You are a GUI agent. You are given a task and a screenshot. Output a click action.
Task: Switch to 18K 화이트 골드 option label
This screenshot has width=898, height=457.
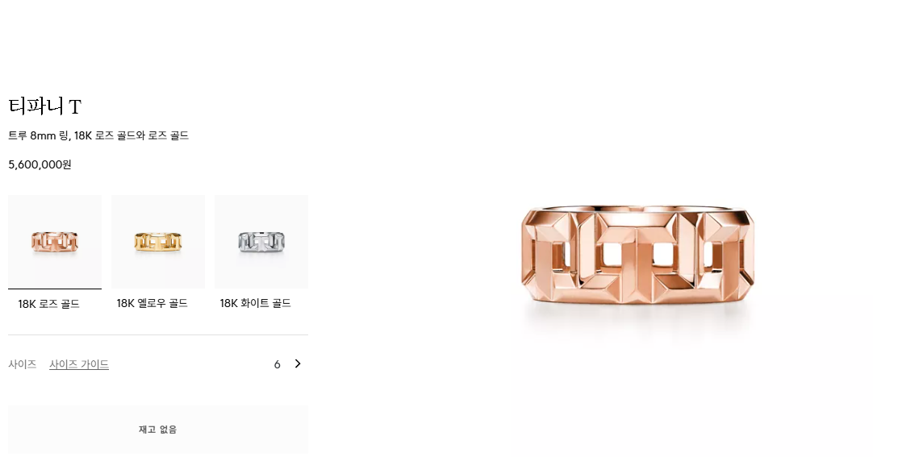pyautogui.click(x=256, y=304)
